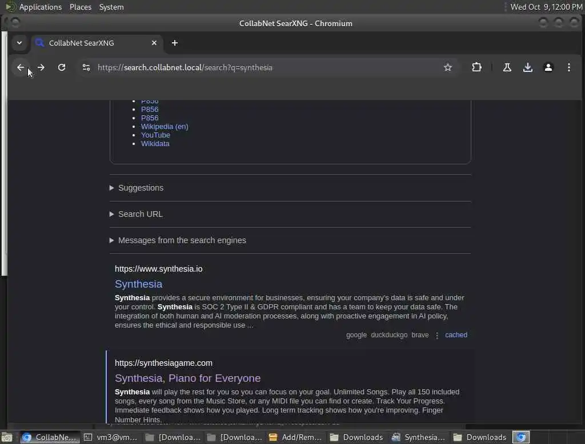Click the google engine label

(356, 335)
